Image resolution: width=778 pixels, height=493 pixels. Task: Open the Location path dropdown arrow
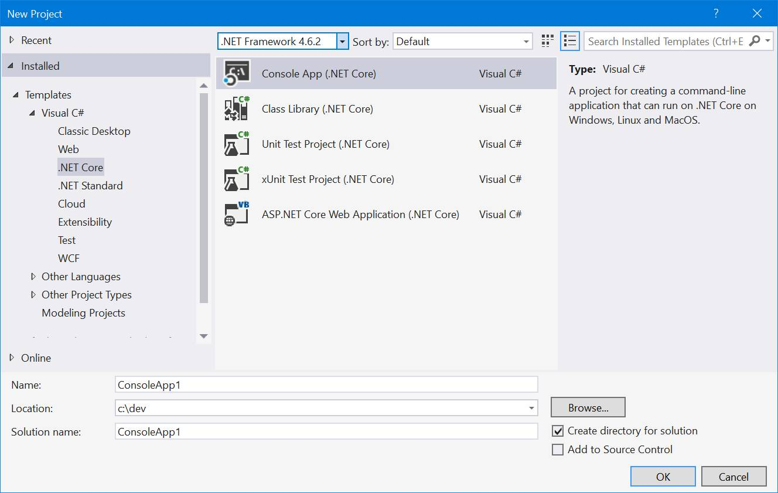[x=531, y=408]
